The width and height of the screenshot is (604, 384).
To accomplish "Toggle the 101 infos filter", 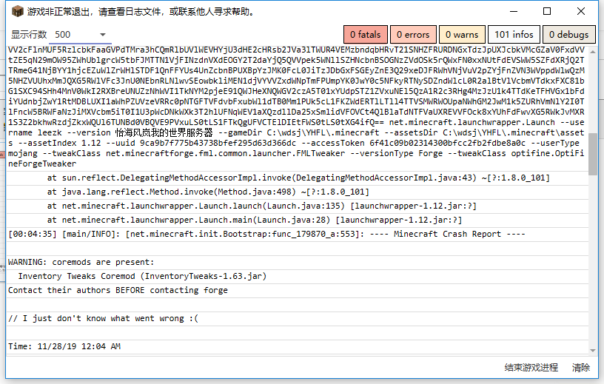I will point(514,35).
